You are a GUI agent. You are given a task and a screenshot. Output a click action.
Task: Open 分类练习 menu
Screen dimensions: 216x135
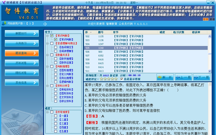[x=22, y=43]
